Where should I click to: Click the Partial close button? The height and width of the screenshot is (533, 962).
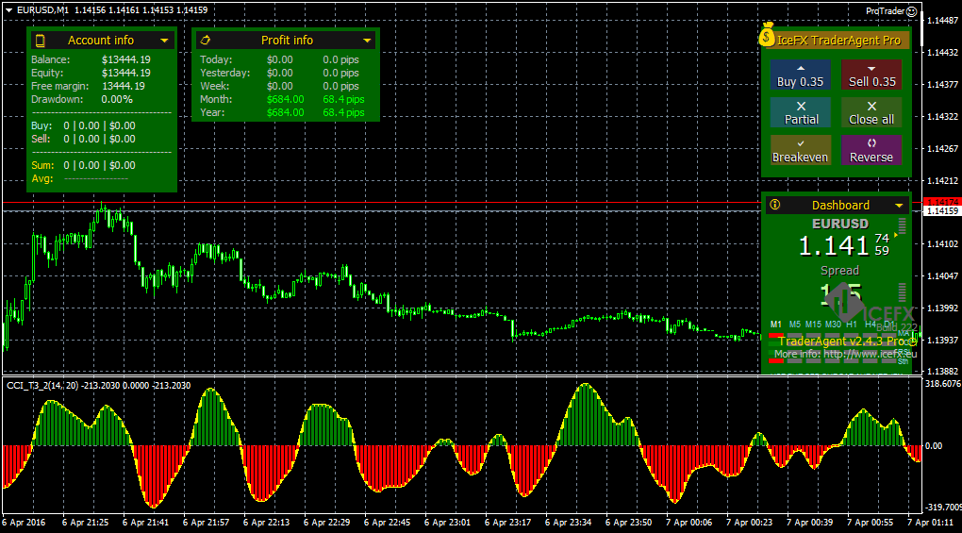(800, 112)
